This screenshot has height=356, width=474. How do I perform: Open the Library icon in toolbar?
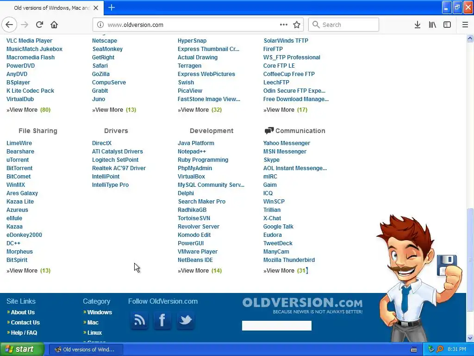coord(432,25)
